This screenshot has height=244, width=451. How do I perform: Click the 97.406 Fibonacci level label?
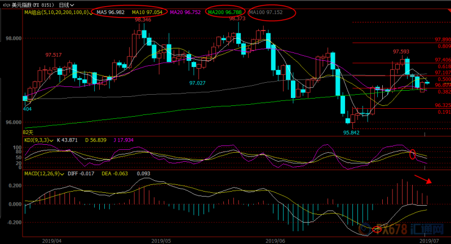[x=443, y=60]
